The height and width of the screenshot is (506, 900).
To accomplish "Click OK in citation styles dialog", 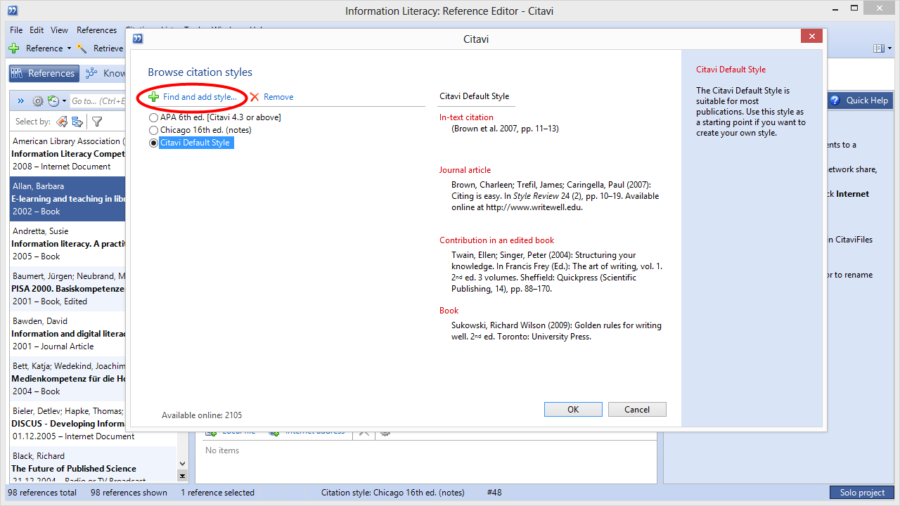I will point(573,410).
